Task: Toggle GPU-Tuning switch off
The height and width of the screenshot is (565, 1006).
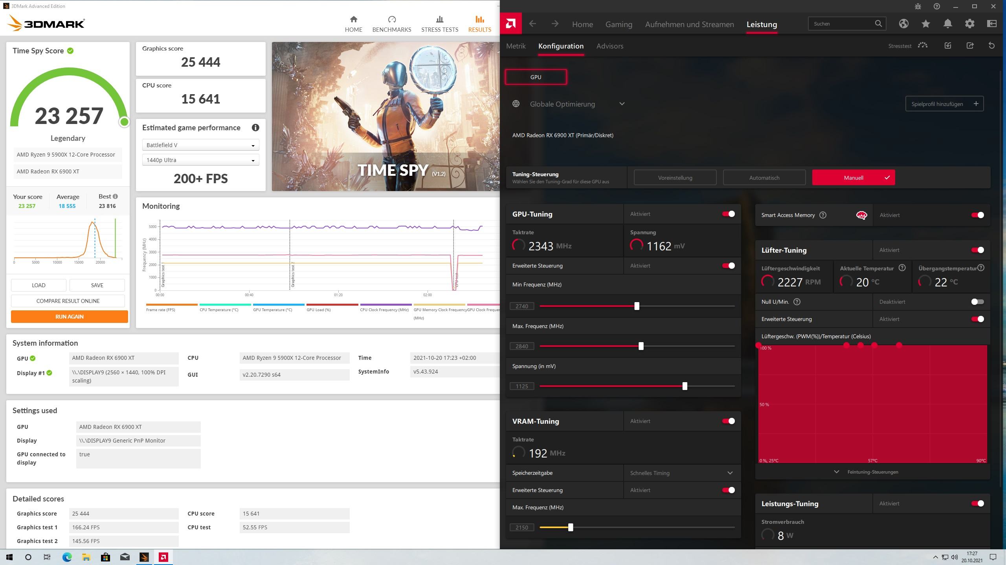Action: [x=728, y=214]
